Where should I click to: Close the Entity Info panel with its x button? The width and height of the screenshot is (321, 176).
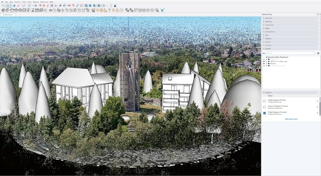tap(319, 18)
